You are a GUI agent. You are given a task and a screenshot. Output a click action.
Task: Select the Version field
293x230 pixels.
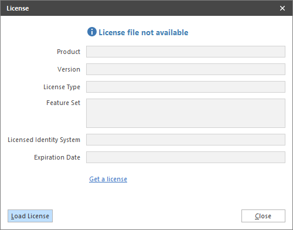(186, 69)
